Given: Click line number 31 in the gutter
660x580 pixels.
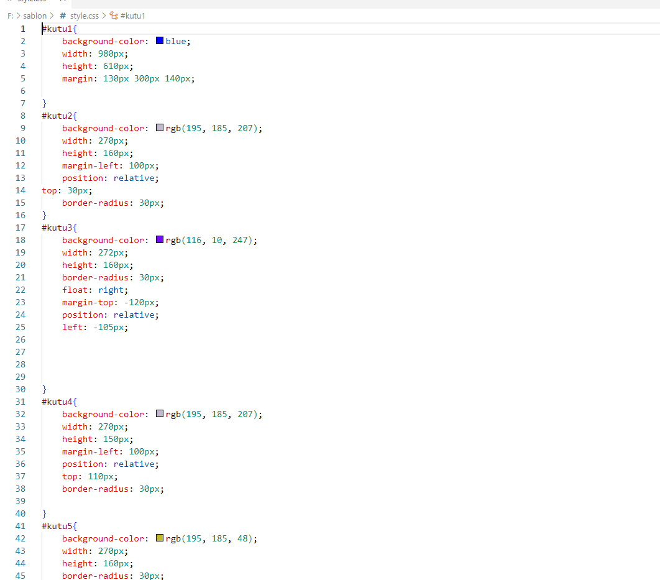Looking at the screenshot, I should (x=21, y=402).
